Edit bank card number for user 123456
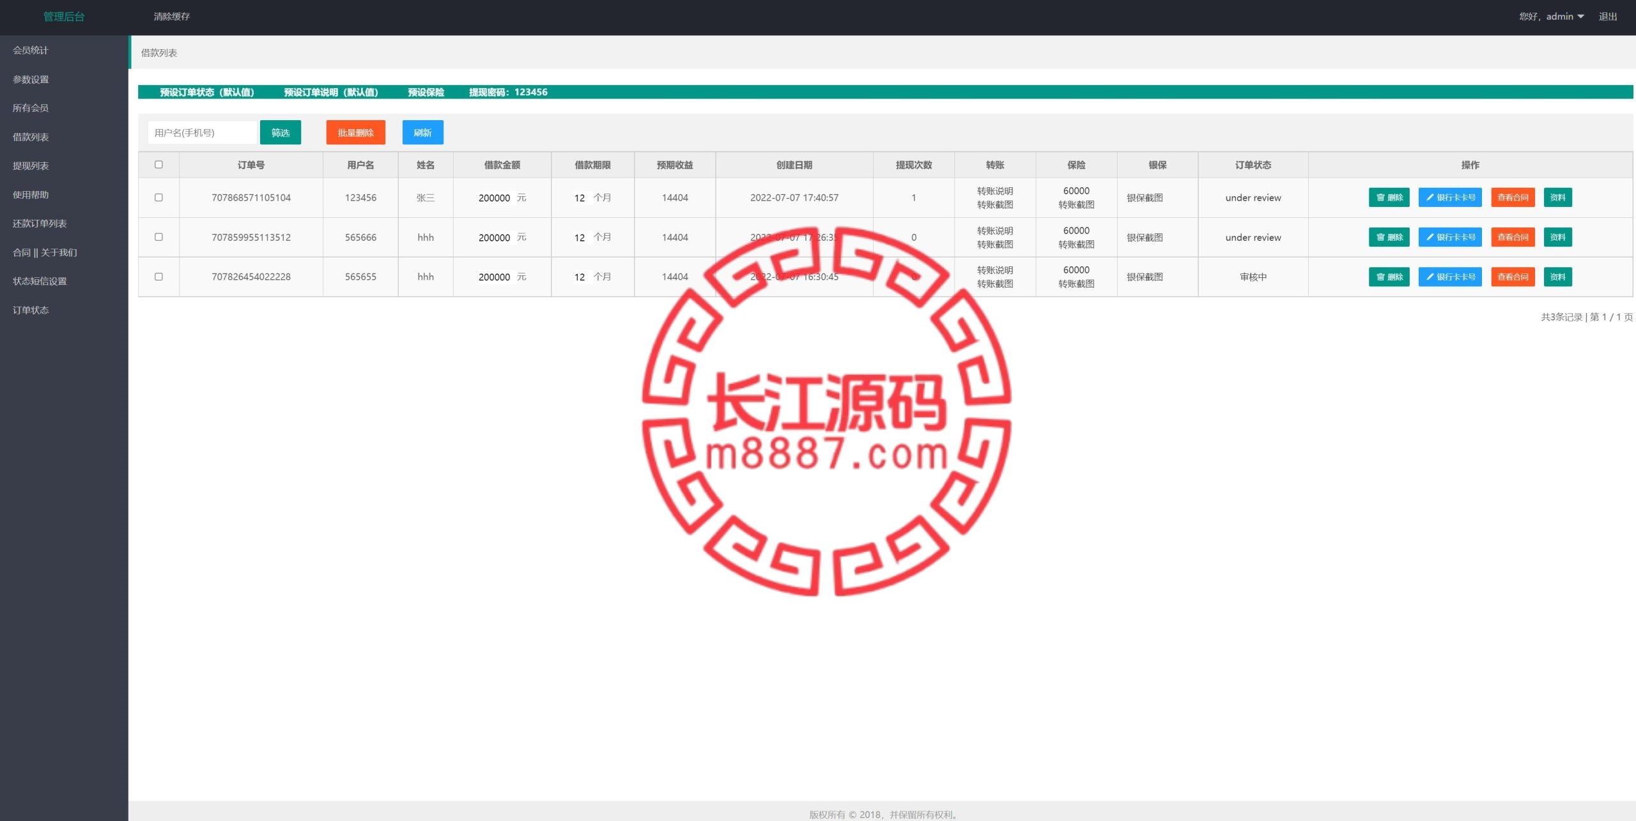 click(1450, 197)
